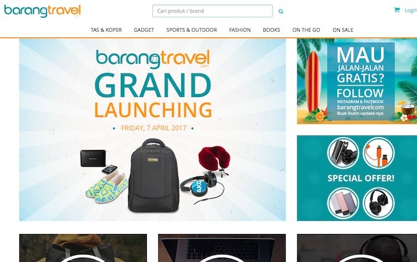Open the shopping cart icon

click(x=397, y=10)
